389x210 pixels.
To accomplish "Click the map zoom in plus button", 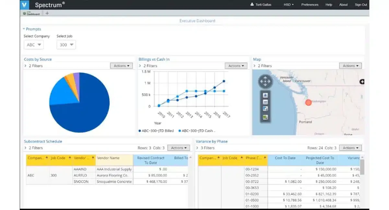I will [x=265, y=95].
